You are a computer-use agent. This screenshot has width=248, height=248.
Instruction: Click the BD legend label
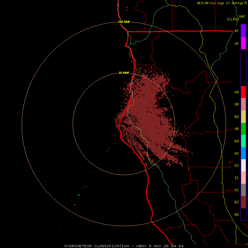(x=237, y=117)
